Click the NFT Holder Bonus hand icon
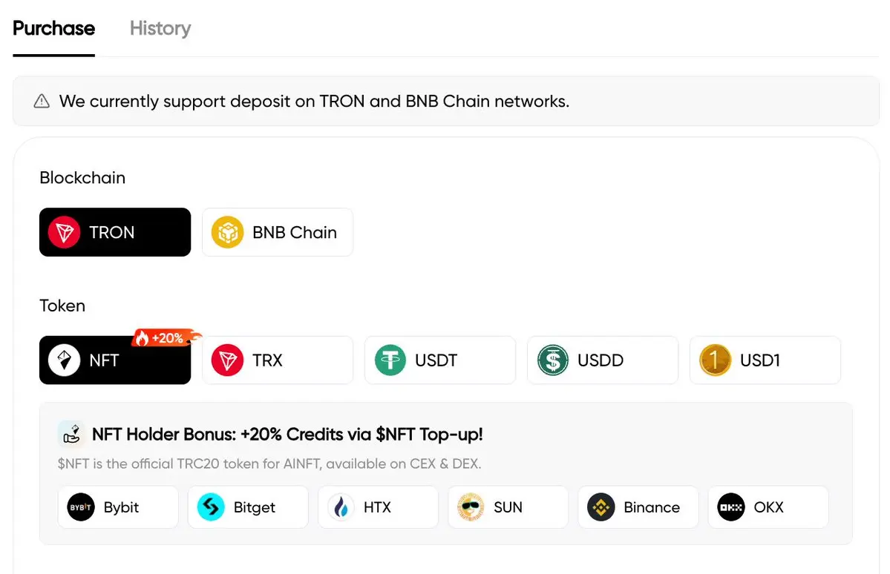The height and width of the screenshot is (574, 890). [71, 434]
